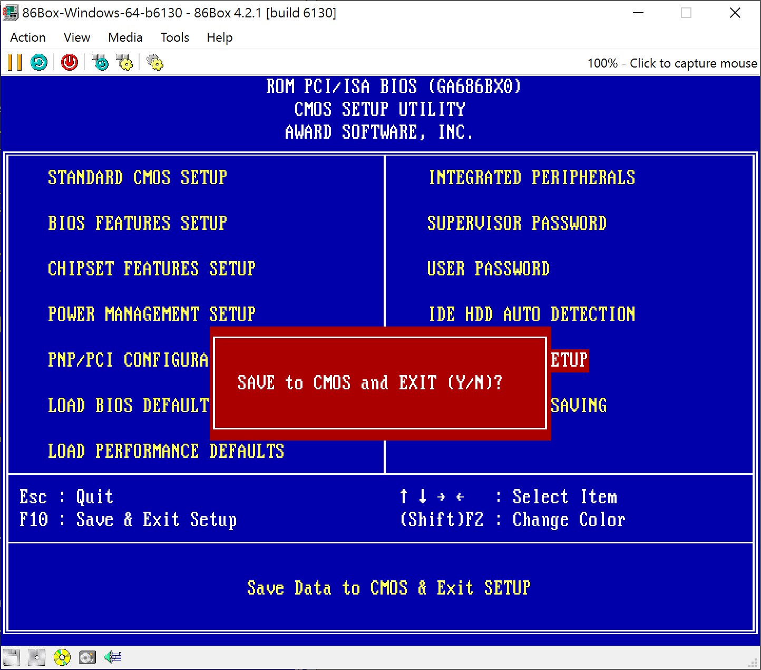Send Ctrl+Alt+Del via the toolbar icon
The height and width of the screenshot is (670, 761).
(100, 63)
